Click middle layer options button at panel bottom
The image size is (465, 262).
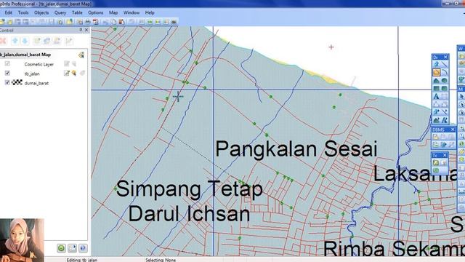click(72, 248)
